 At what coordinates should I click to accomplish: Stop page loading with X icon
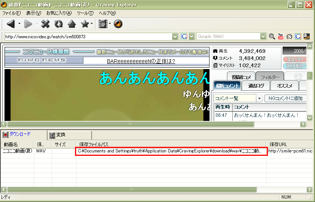pyautogui.click(x=45, y=24)
